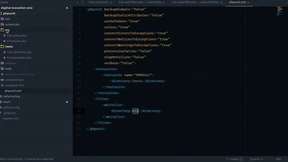Select the phpunit.xml tab

coord(237,2)
